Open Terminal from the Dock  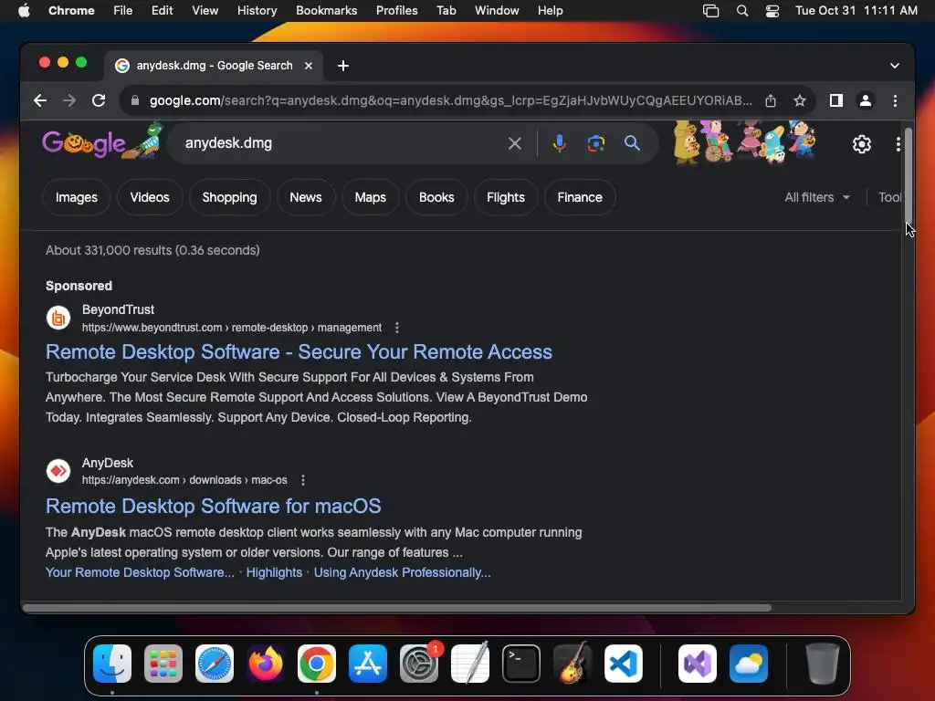coord(521,664)
